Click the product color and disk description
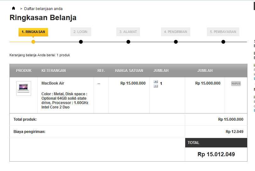 click(x=65, y=101)
